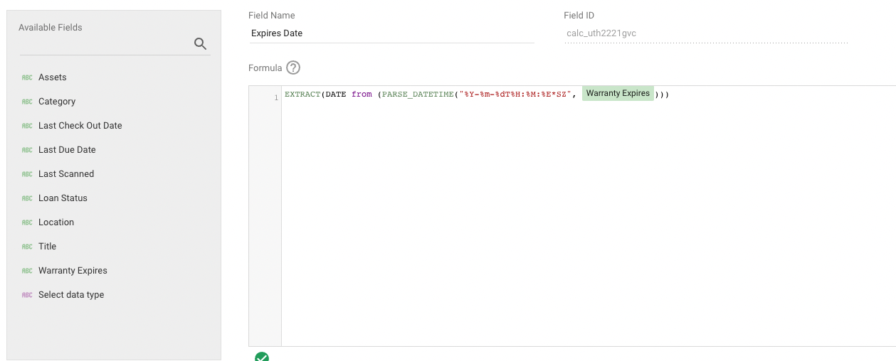
Task: Open the Formula help question mark icon
Action: click(293, 68)
